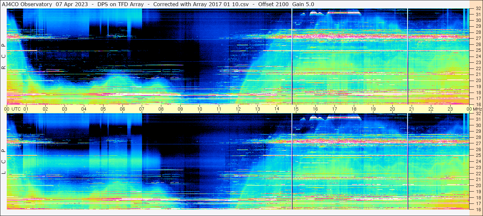
Task: Select hour 23 on the time axis
Action: (450, 109)
